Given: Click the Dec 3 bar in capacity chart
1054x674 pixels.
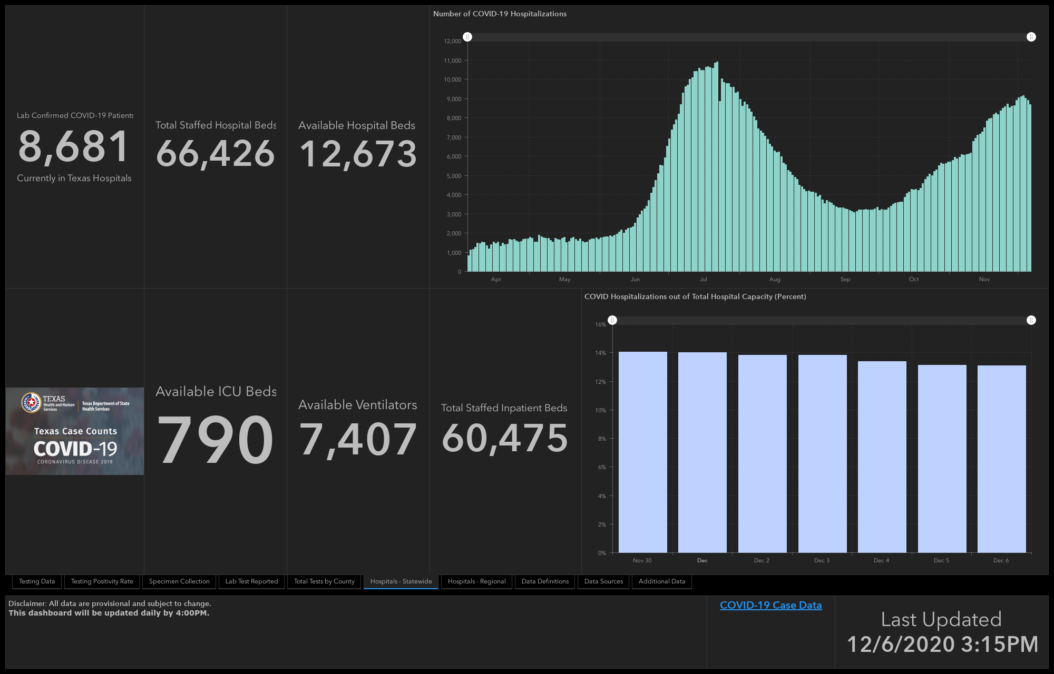Looking at the screenshot, I should [x=822, y=453].
